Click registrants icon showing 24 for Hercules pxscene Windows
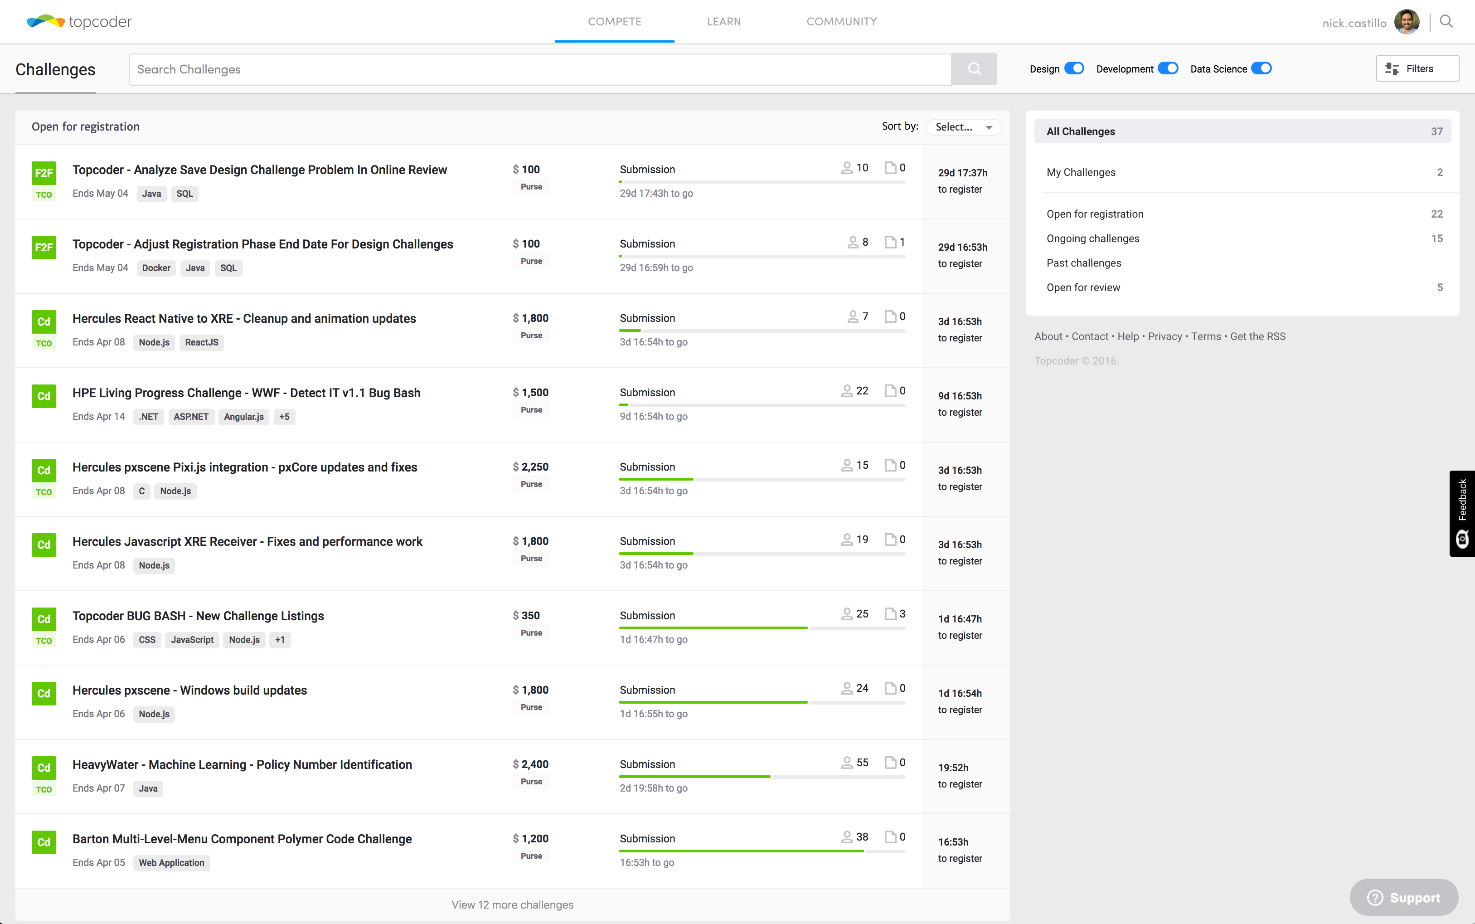Viewport: 1475px width, 924px height. [847, 688]
